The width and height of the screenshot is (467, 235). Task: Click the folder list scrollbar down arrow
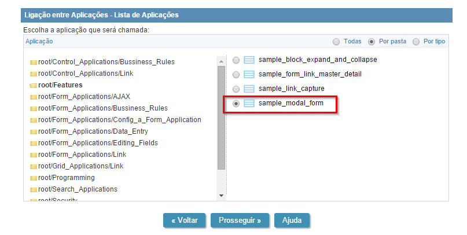coord(221,196)
